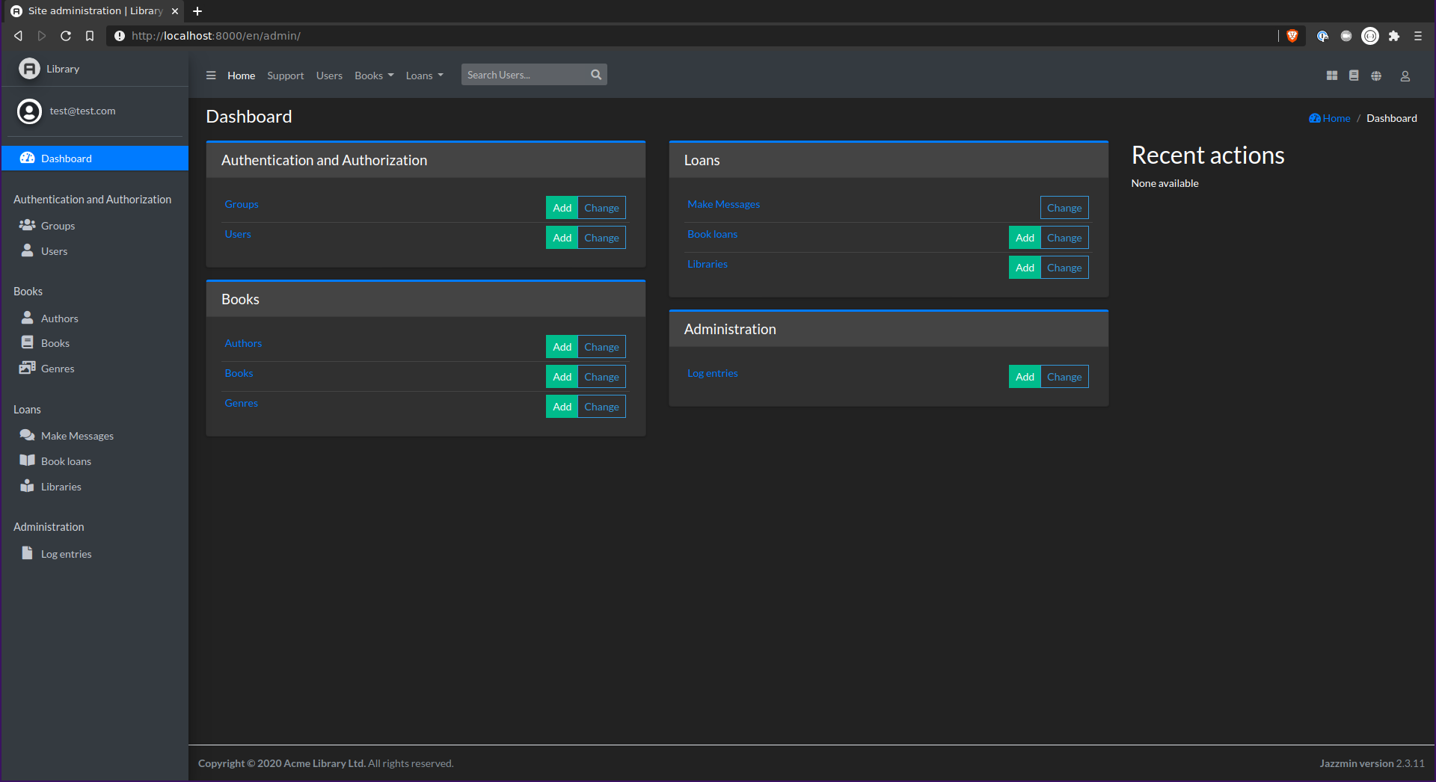This screenshot has height=782, width=1436.
Task: Open Log entries link in Administration card
Action: (x=712, y=373)
